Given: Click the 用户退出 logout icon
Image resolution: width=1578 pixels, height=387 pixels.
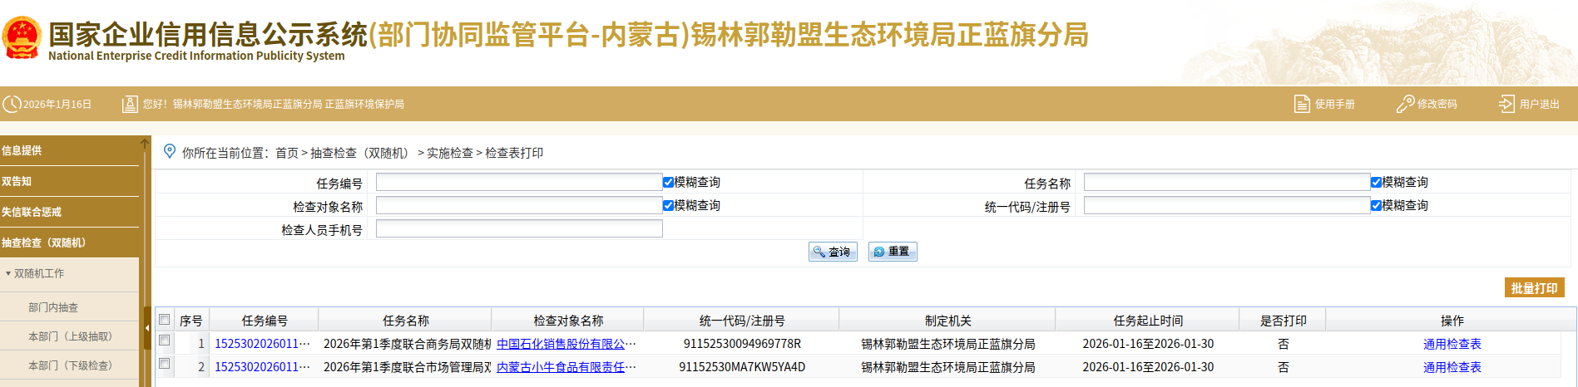Looking at the screenshot, I should pos(1506,105).
